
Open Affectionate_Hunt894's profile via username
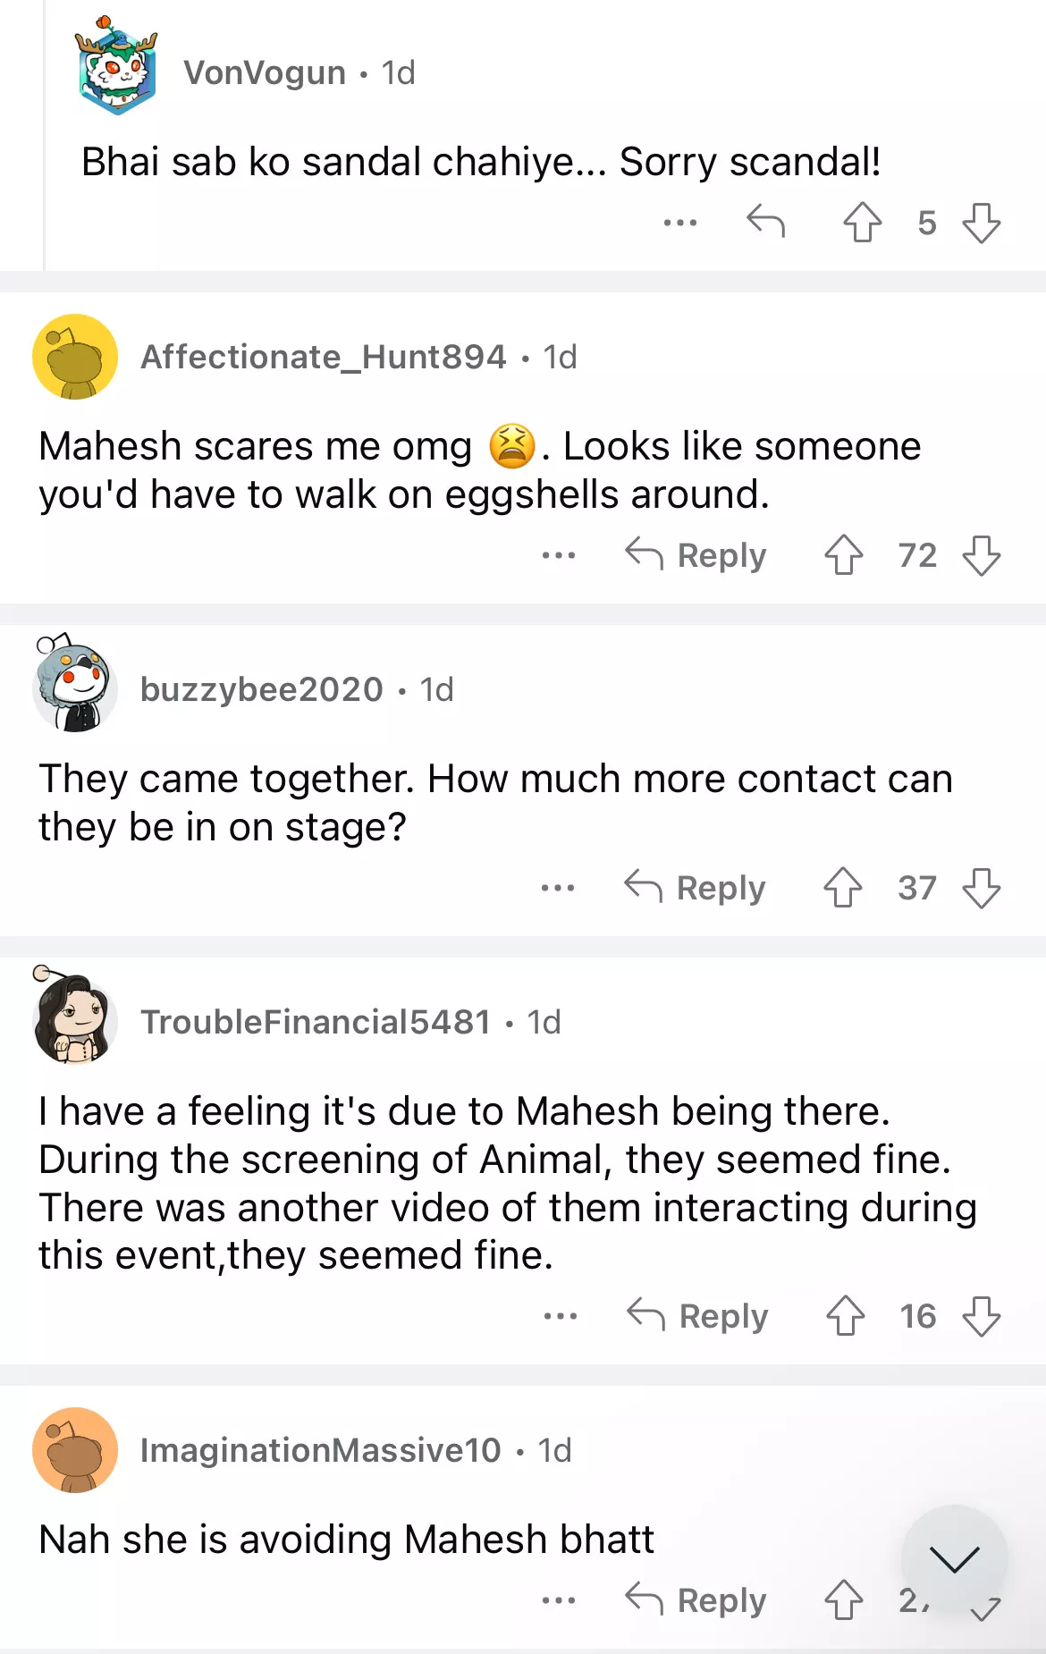[x=324, y=357]
